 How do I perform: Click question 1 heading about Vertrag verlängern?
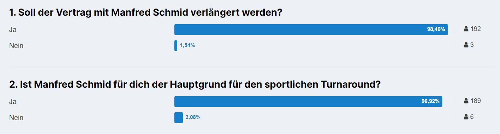pos(146,12)
